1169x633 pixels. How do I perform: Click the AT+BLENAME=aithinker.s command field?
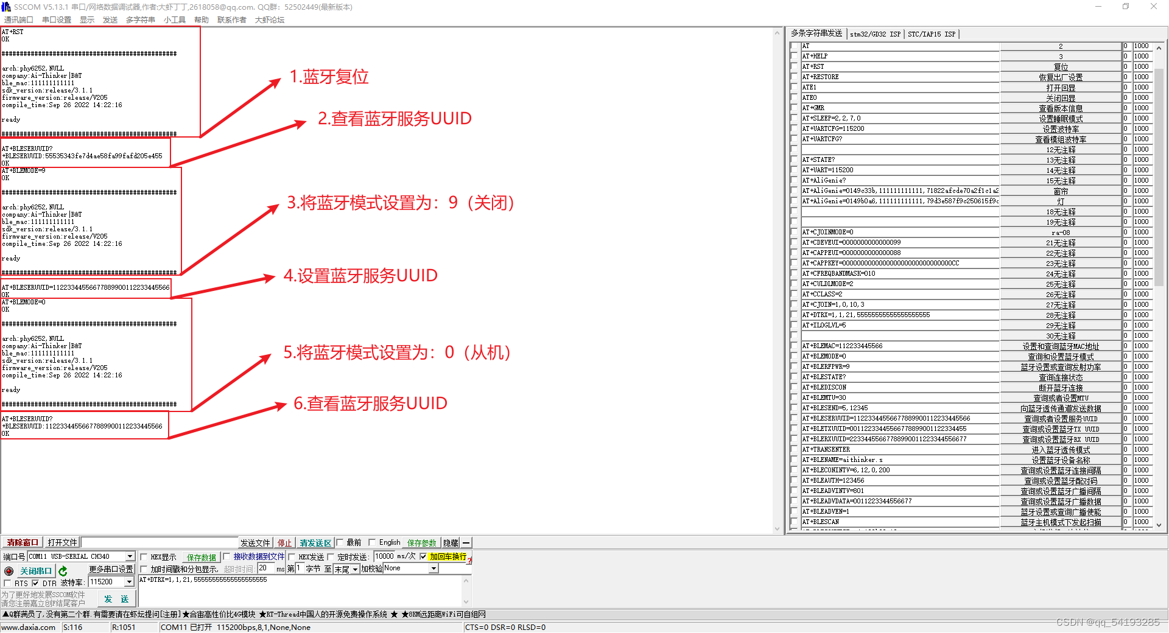coord(900,460)
